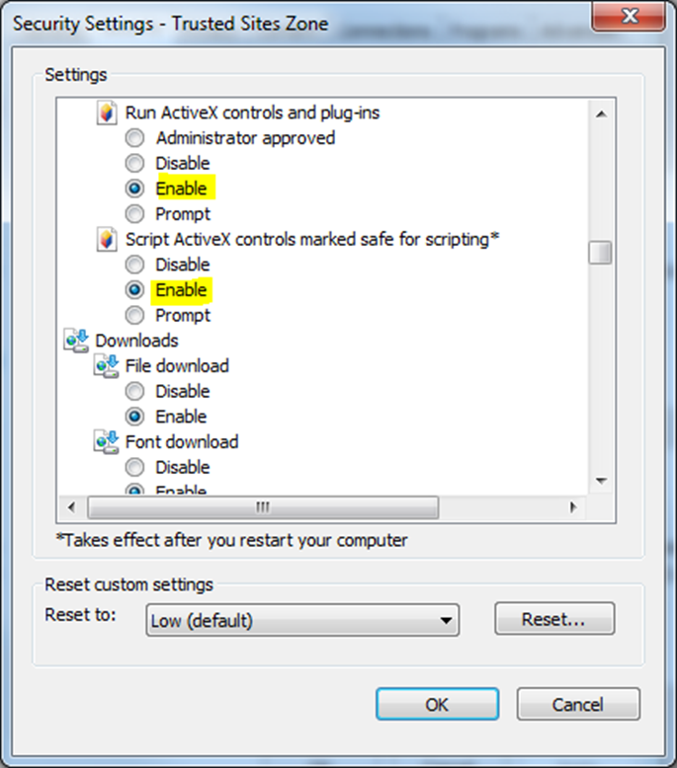677x768 pixels.
Task: Select Disable for Script ActiveX controls
Action: (x=136, y=265)
